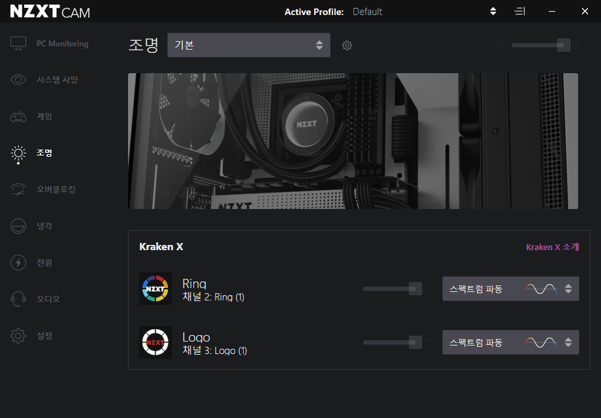Minimize the NZXT CAM window
Viewport: 601px width, 418px height.
click(552, 12)
